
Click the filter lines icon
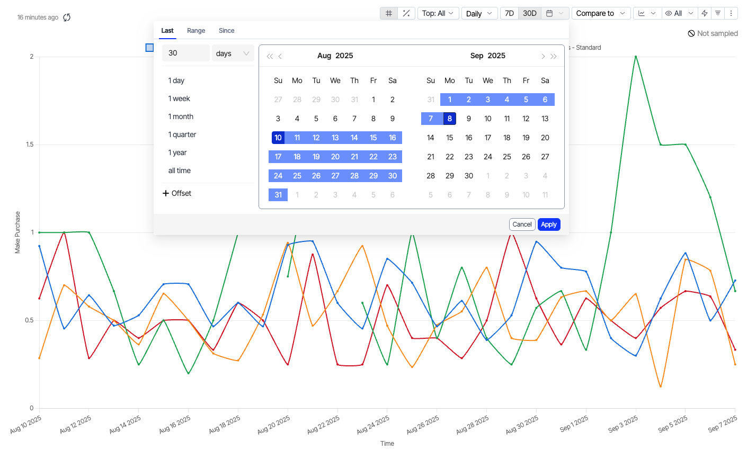pyautogui.click(x=718, y=13)
